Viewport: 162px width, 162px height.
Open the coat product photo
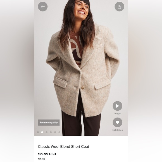[81, 68]
